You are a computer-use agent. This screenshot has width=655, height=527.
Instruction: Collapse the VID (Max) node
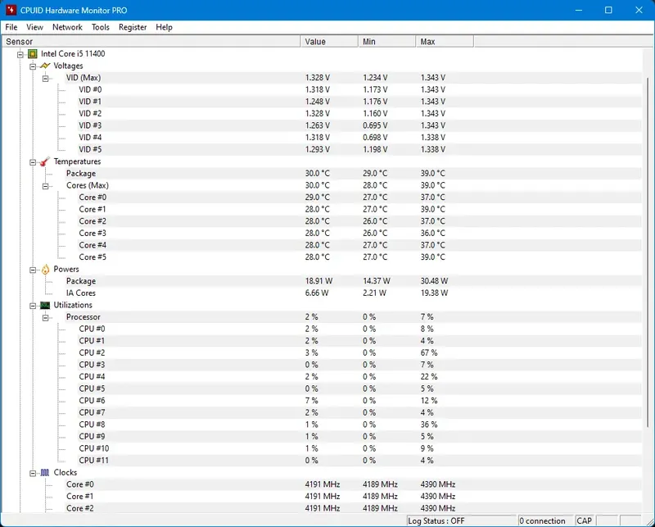(x=46, y=78)
